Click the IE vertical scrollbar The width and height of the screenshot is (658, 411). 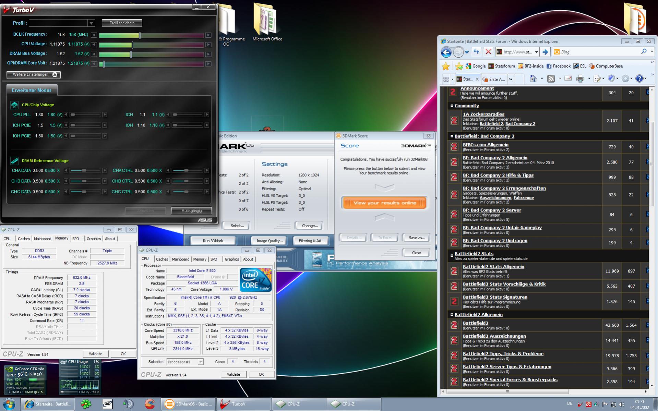coord(651,237)
